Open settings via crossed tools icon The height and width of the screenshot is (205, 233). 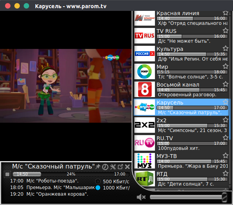(113, 167)
